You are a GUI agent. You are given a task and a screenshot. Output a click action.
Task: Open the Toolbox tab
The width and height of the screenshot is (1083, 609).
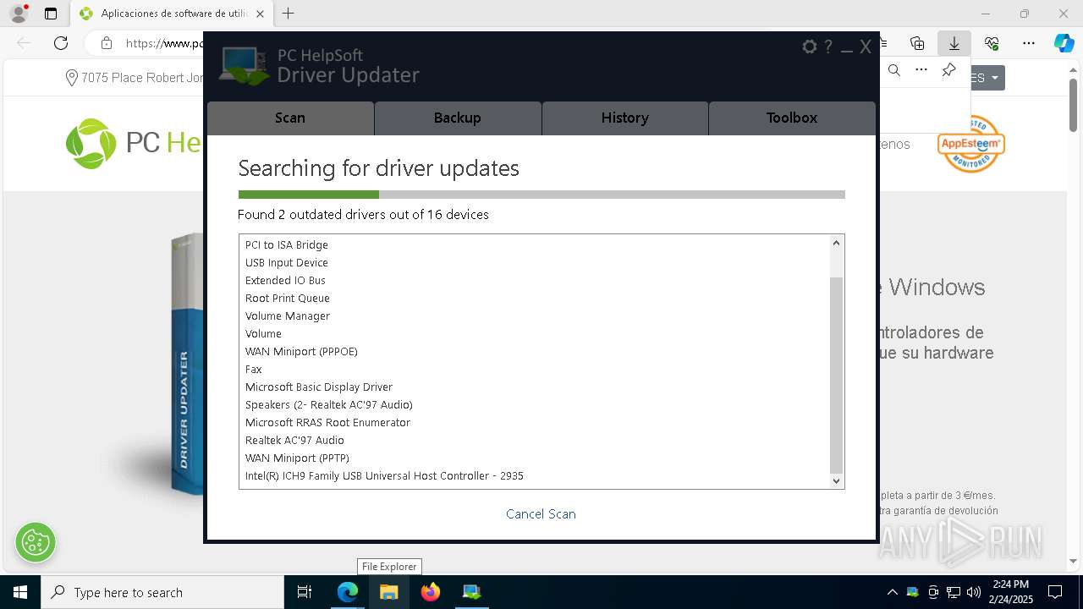[792, 118]
